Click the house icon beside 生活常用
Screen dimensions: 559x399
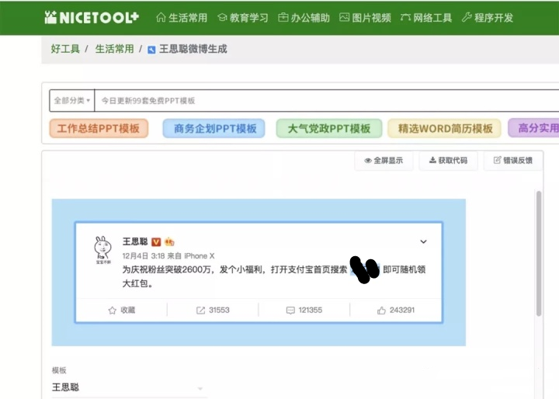click(161, 18)
